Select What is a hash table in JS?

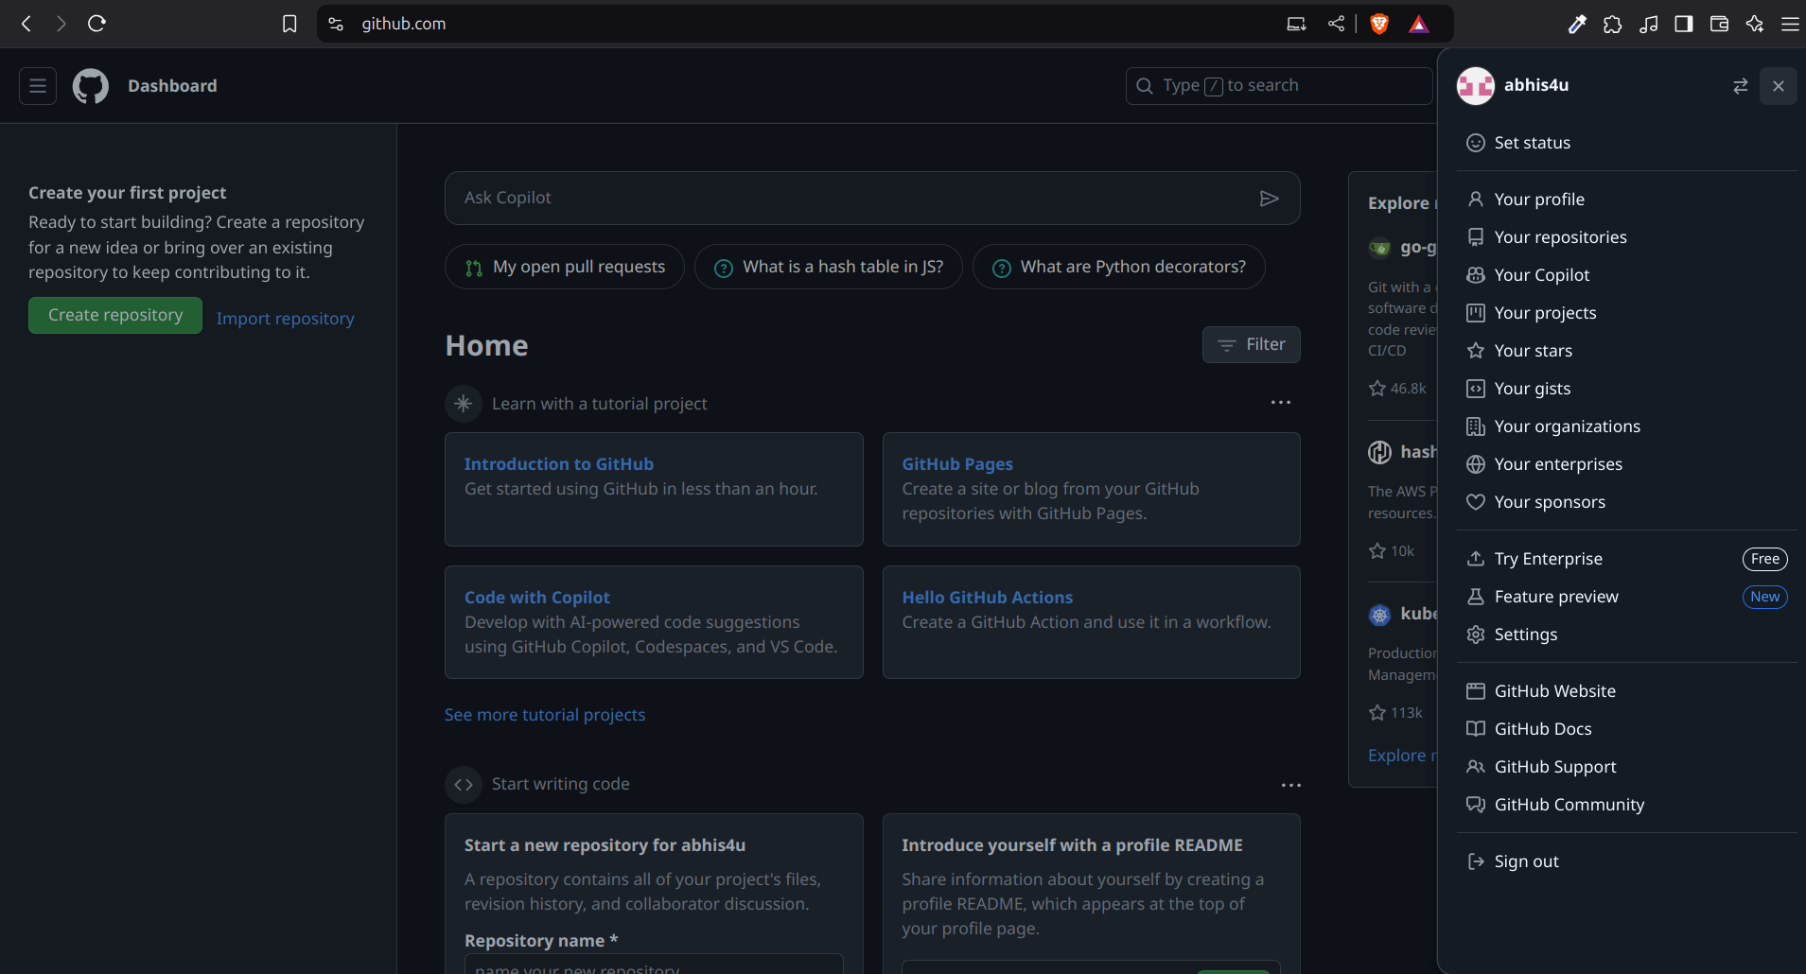click(x=829, y=267)
